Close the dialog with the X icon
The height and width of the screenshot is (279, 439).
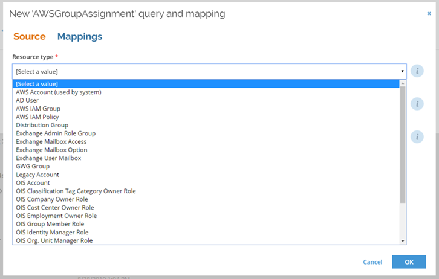click(429, 13)
